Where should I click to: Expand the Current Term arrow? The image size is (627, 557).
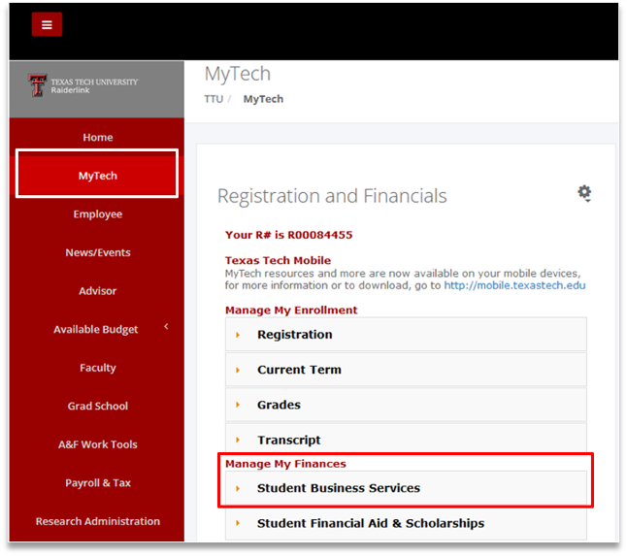click(x=238, y=371)
